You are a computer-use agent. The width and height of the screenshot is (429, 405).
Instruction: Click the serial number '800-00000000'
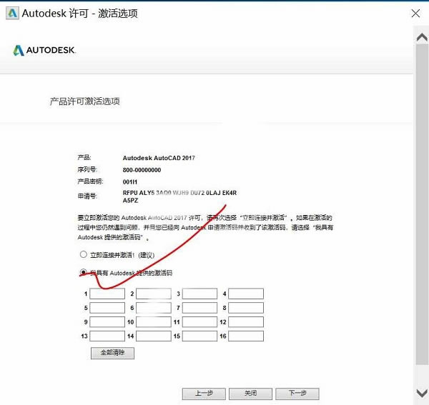142,170
